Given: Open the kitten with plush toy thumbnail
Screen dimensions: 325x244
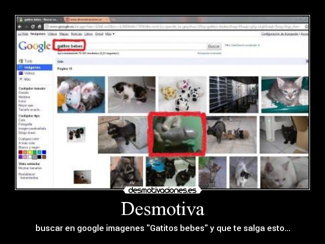Looking at the screenshot, I should click(81, 94).
